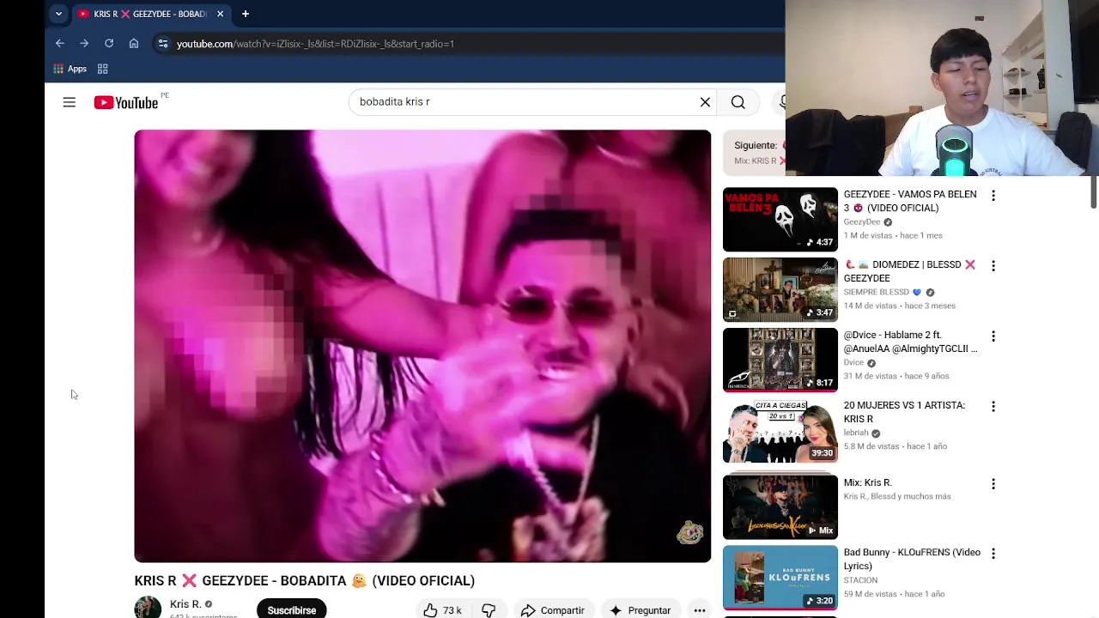Open the Dvice Hablame 2 thumbnail
This screenshot has height=618, width=1099.
click(780, 360)
